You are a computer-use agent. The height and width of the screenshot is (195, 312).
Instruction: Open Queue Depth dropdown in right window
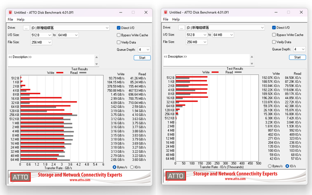tap(299, 49)
